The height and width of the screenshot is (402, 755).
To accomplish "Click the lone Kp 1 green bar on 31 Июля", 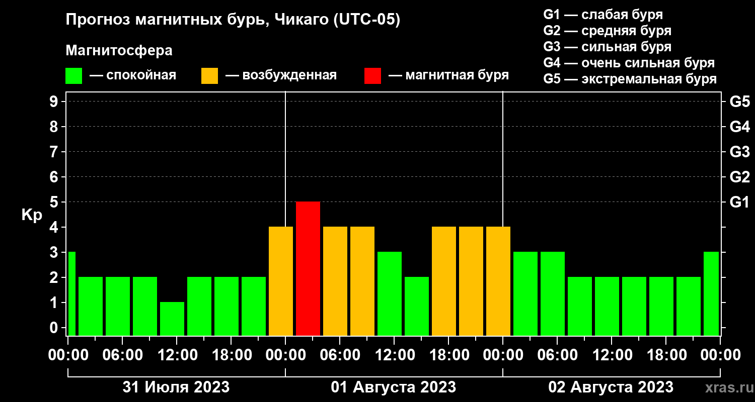I will [172, 319].
